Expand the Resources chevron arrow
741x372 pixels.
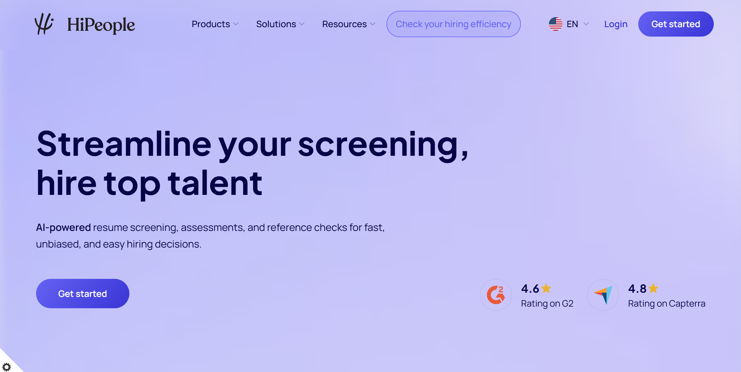[373, 24]
